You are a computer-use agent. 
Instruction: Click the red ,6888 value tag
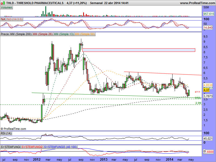click(210, 152)
